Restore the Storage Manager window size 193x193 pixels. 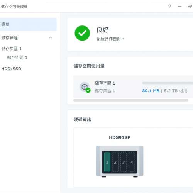190,7
